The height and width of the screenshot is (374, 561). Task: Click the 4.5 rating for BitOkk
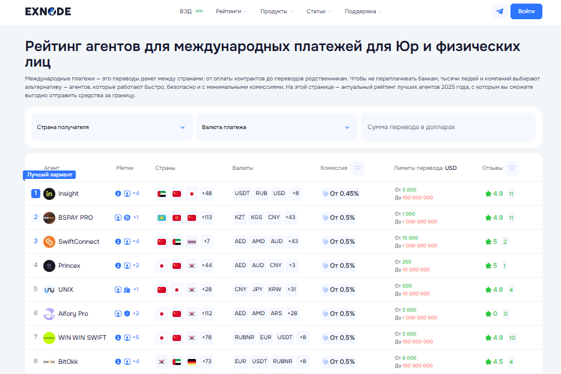click(498, 361)
